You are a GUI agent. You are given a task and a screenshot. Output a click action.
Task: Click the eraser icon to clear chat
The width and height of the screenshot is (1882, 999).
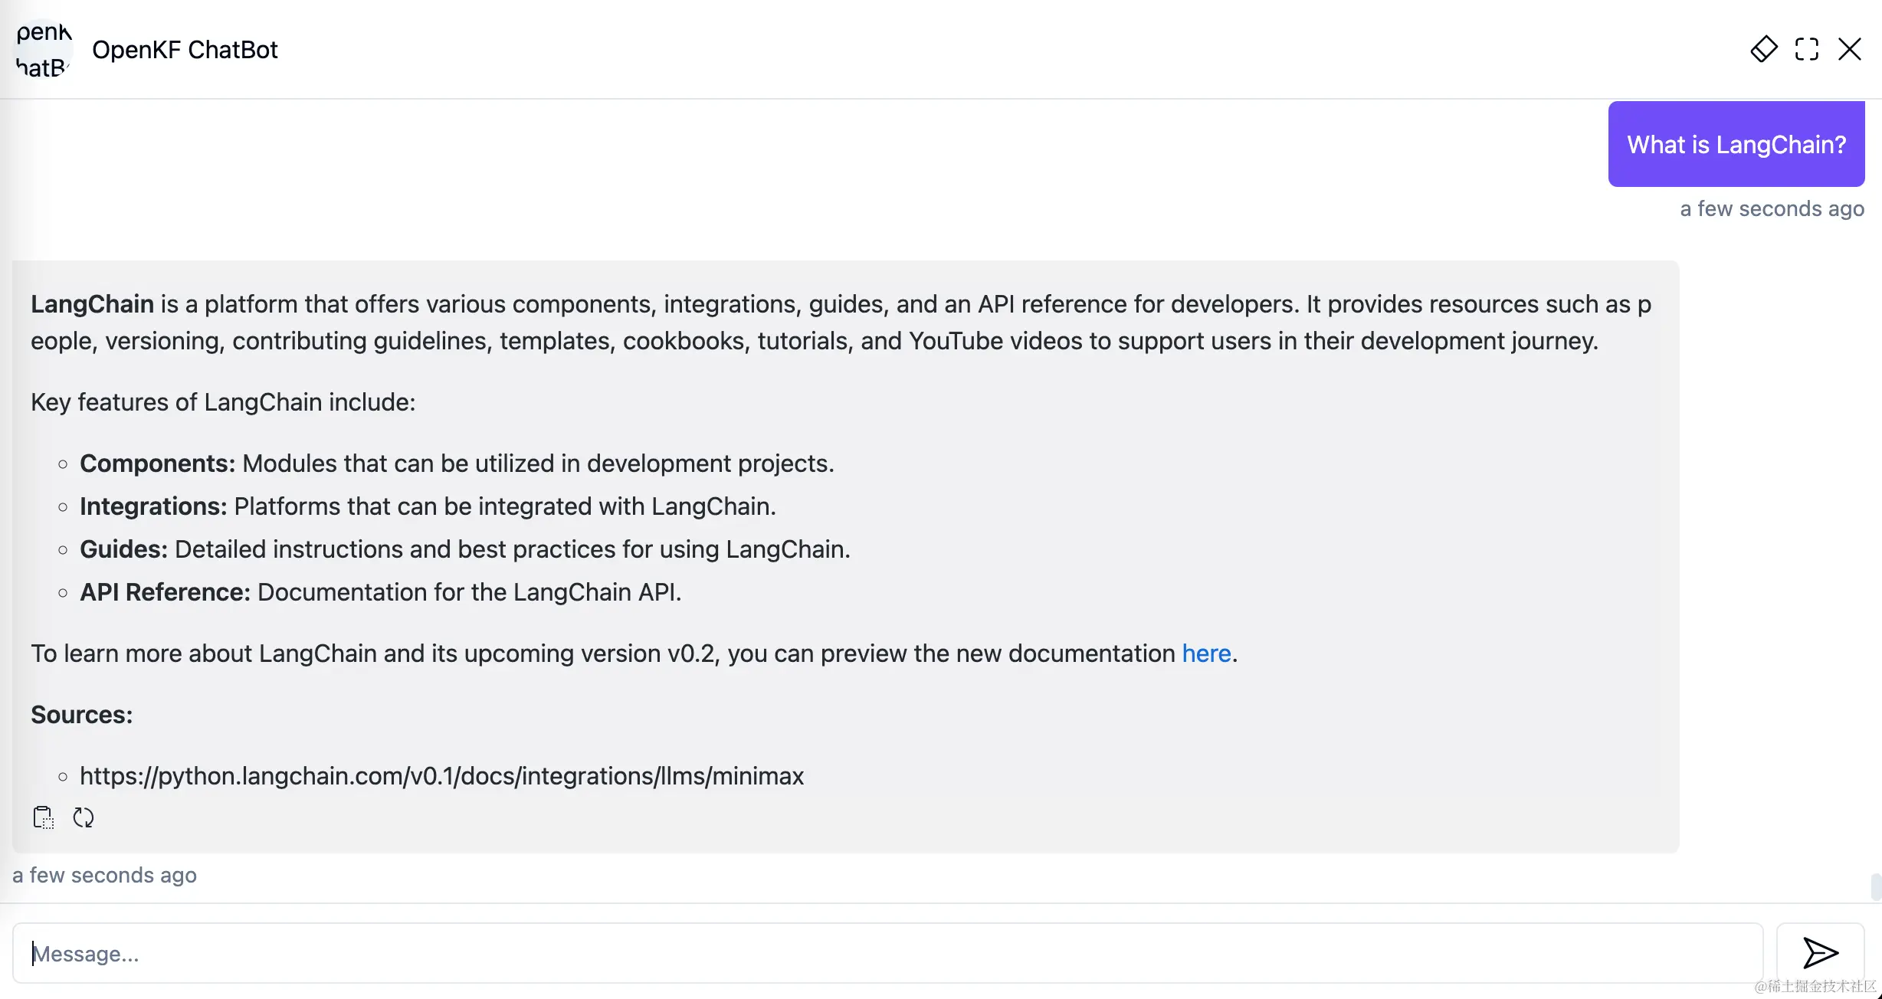[x=1763, y=49]
